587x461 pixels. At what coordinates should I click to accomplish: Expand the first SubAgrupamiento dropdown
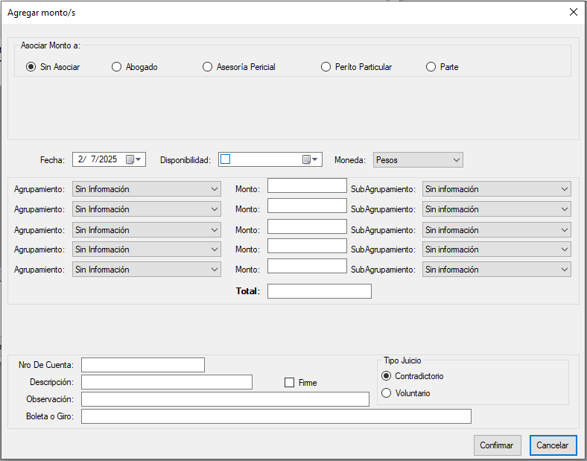(496, 189)
